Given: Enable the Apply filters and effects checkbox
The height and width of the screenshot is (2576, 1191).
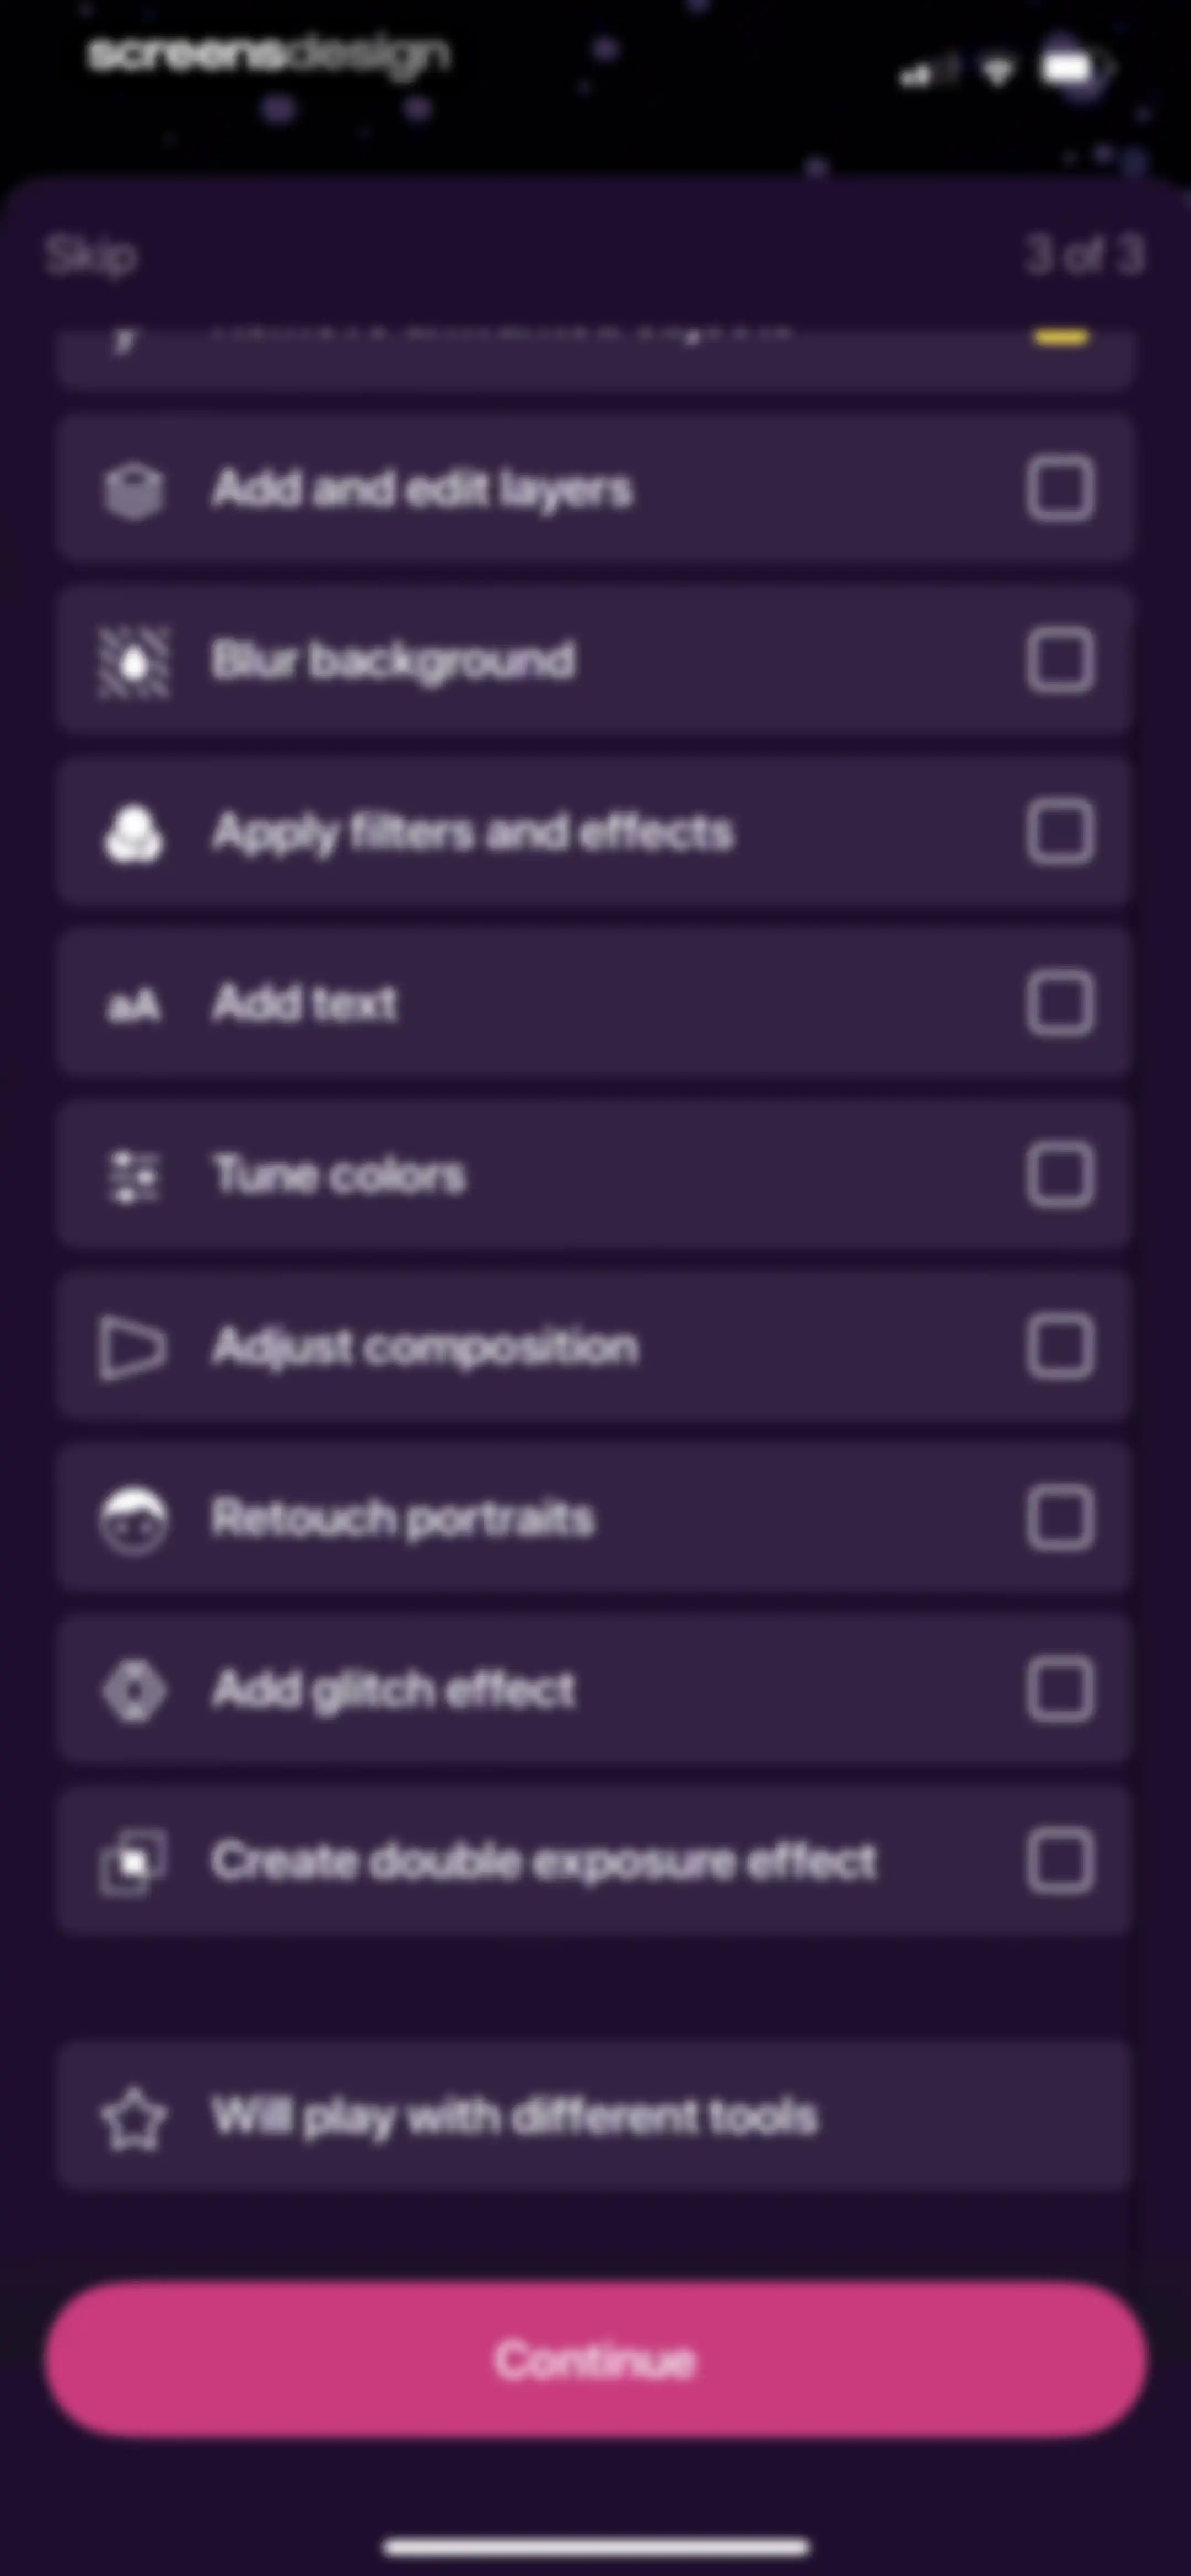Looking at the screenshot, I should [x=1060, y=833].
